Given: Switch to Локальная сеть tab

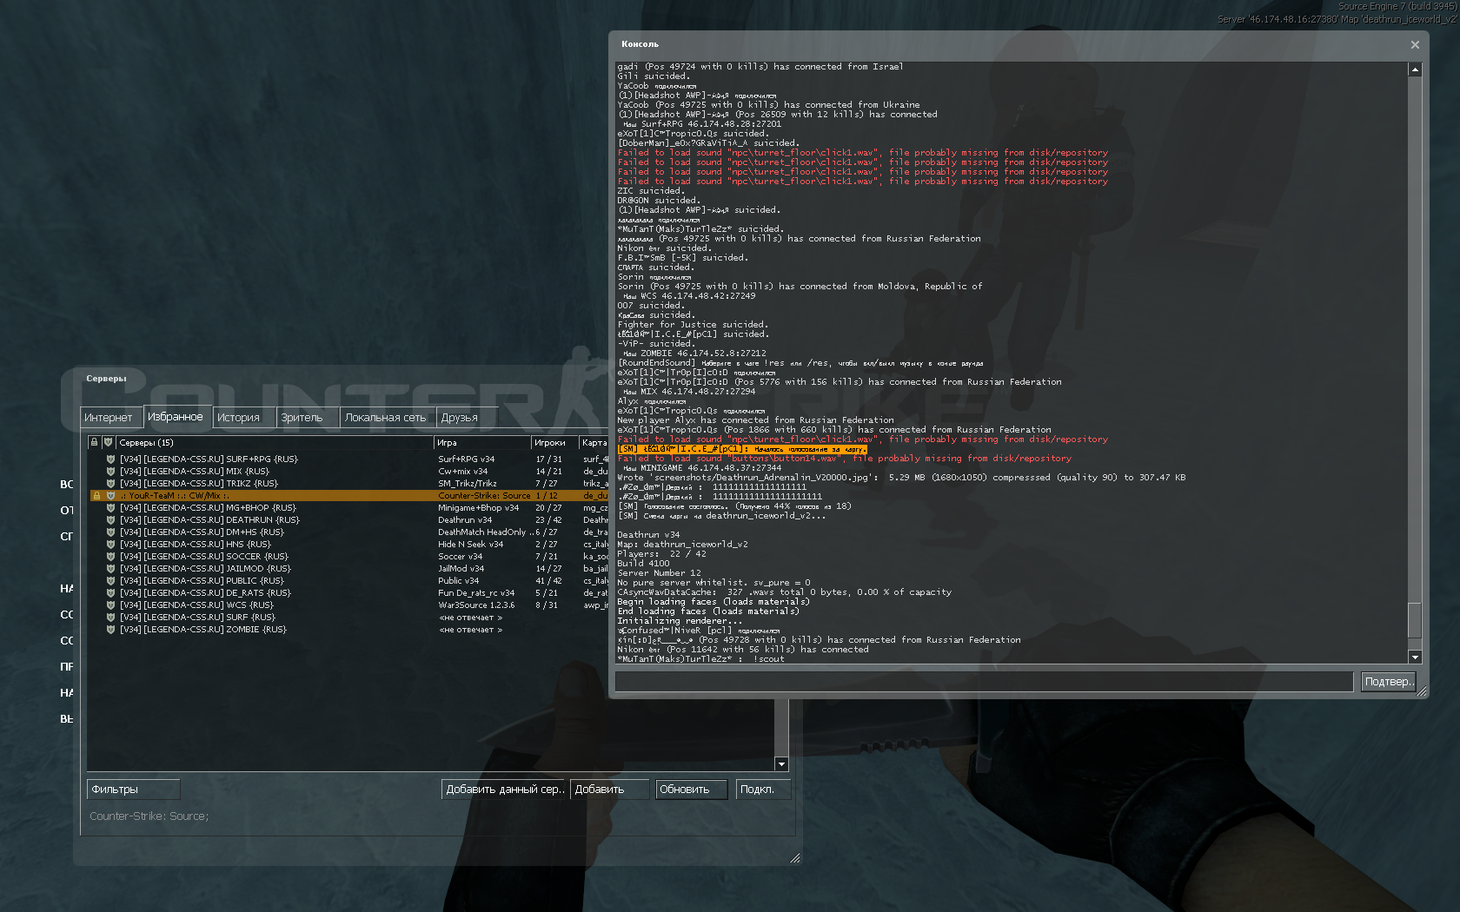Looking at the screenshot, I should pyautogui.click(x=386, y=418).
